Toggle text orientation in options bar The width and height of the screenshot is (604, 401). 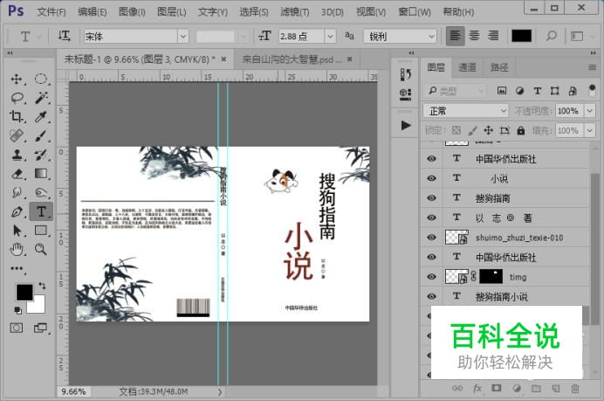[x=64, y=36]
